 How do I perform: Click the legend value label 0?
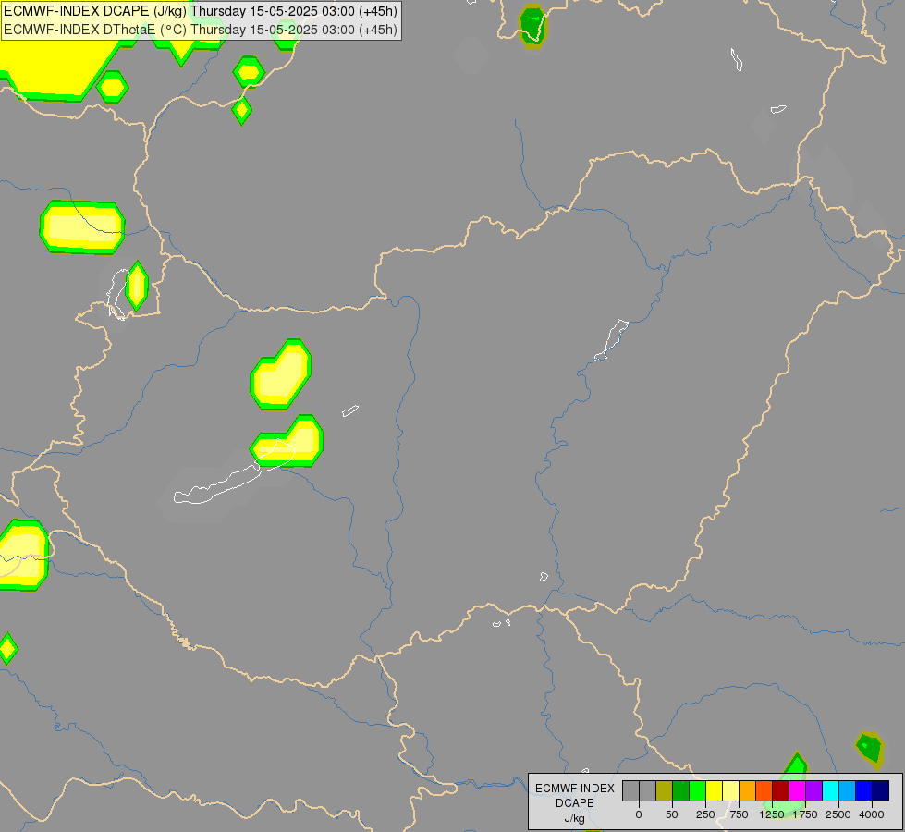(639, 814)
